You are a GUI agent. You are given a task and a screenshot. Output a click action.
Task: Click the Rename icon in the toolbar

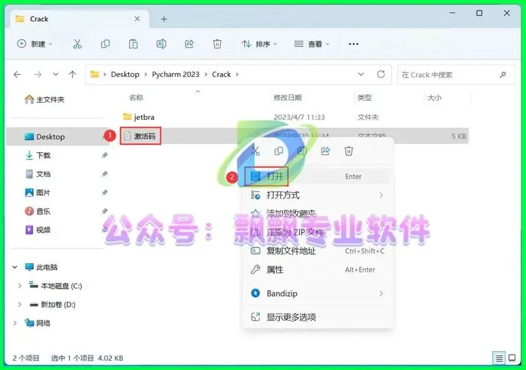[x=161, y=44]
